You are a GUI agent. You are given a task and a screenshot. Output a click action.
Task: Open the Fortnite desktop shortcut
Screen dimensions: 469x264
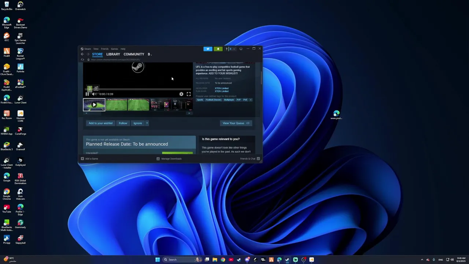click(21, 69)
